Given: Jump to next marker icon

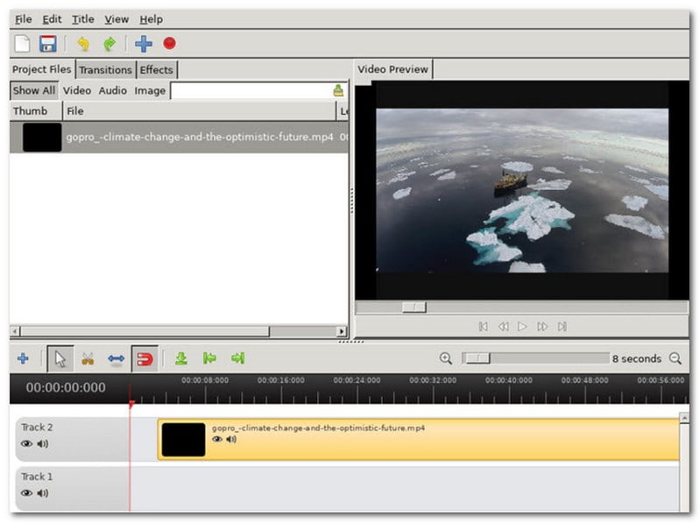Looking at the screenshot, I should (238, 358).
